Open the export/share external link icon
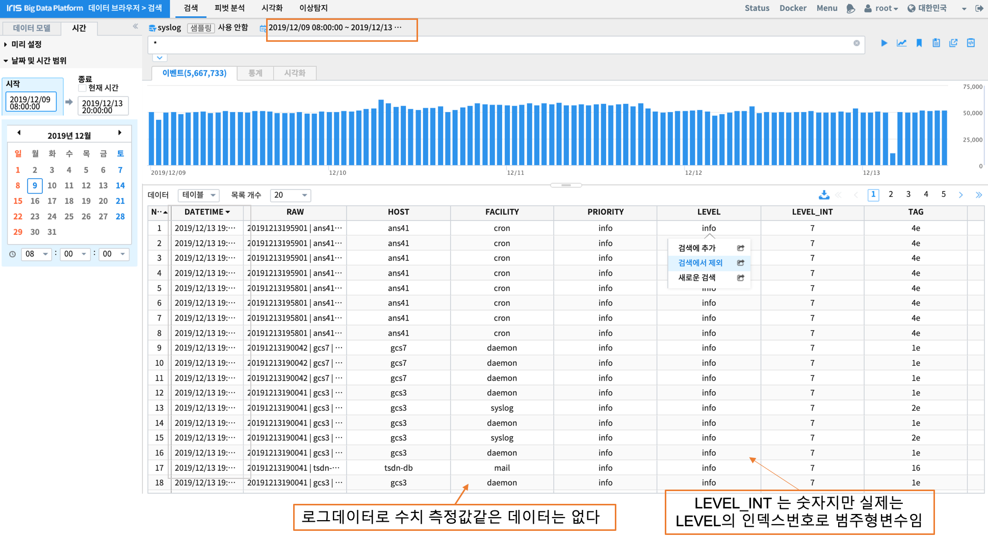The width and height of the screenshot is (988, 539). [953, 43]
